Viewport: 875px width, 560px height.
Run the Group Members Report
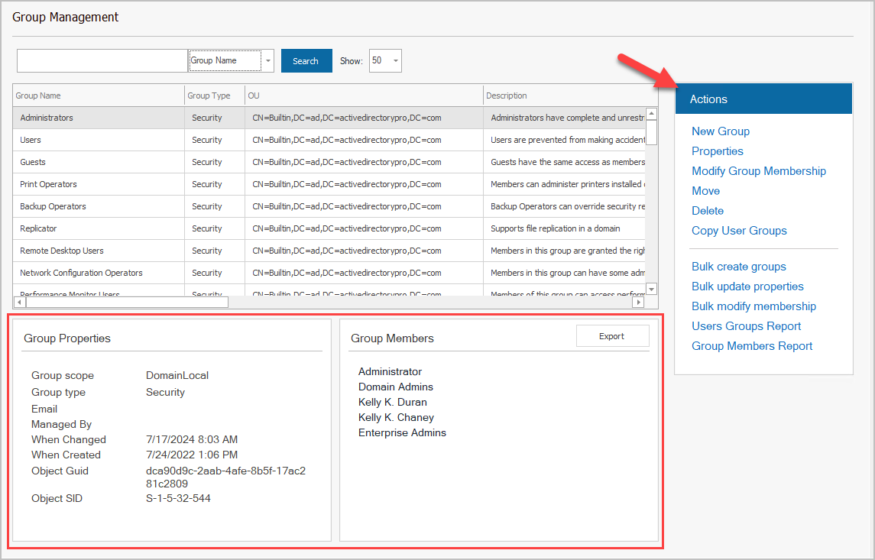751,346
